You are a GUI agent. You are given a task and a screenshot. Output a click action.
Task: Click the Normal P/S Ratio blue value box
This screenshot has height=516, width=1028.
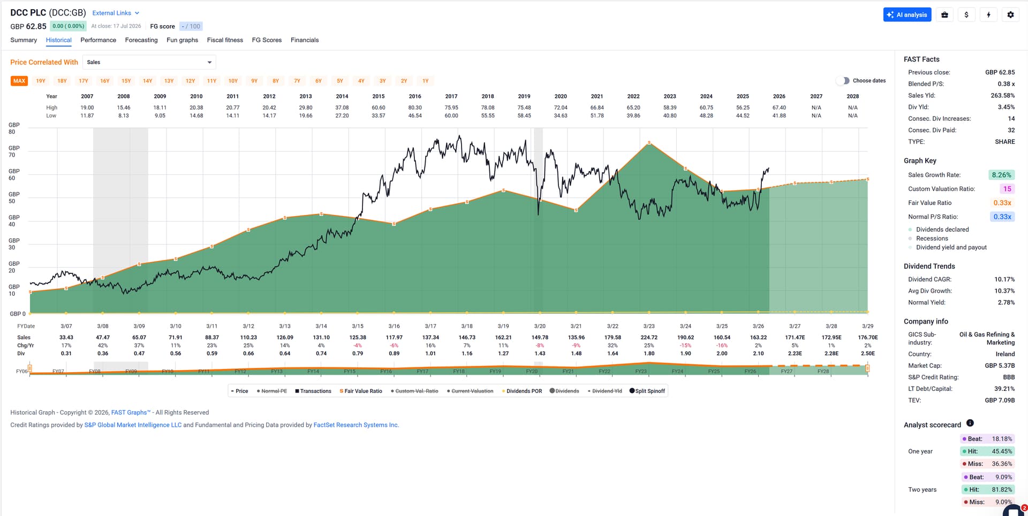click(1002, 217)
